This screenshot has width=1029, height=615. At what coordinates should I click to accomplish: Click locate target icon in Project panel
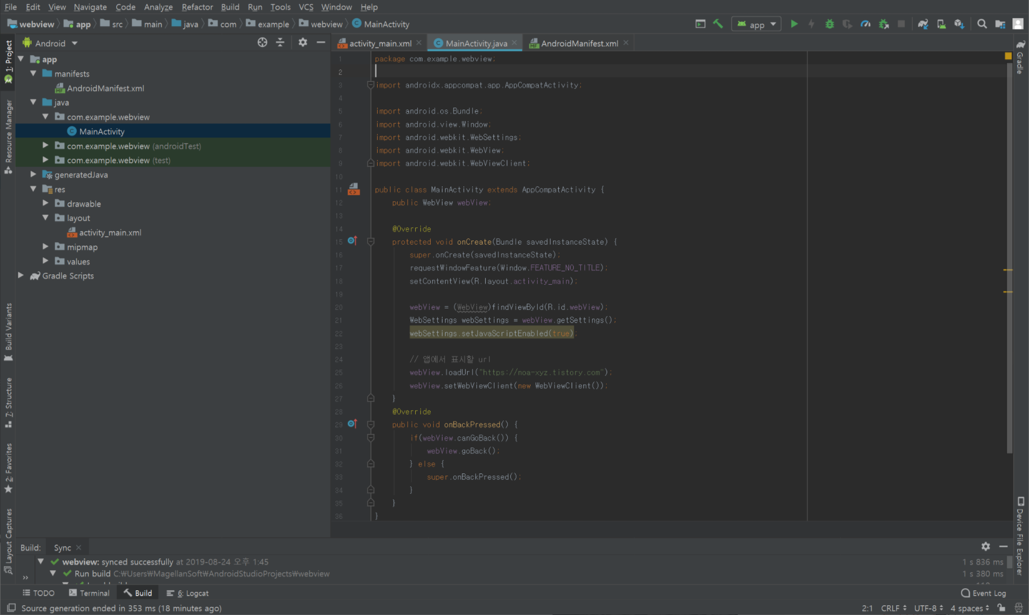(262, 43)
